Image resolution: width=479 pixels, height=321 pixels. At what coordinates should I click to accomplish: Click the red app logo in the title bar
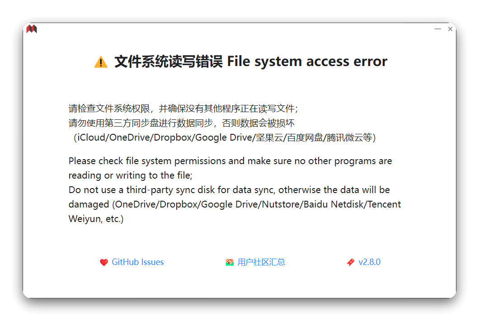(31, 28)
